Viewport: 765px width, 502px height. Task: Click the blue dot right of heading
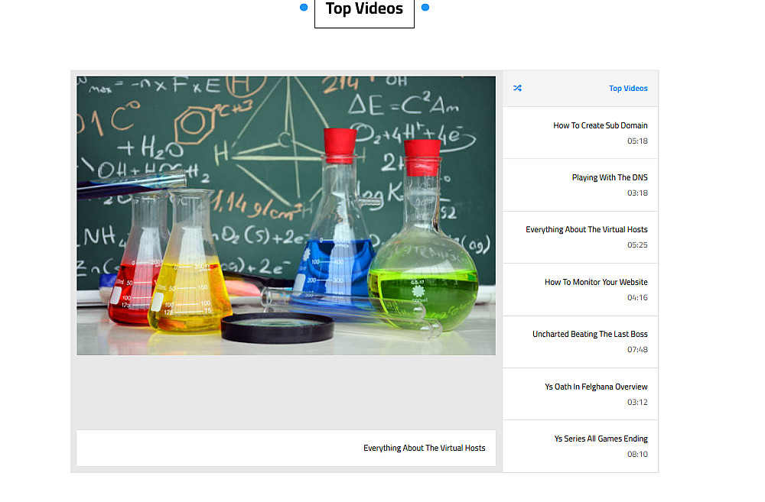[x=425, y=8]
